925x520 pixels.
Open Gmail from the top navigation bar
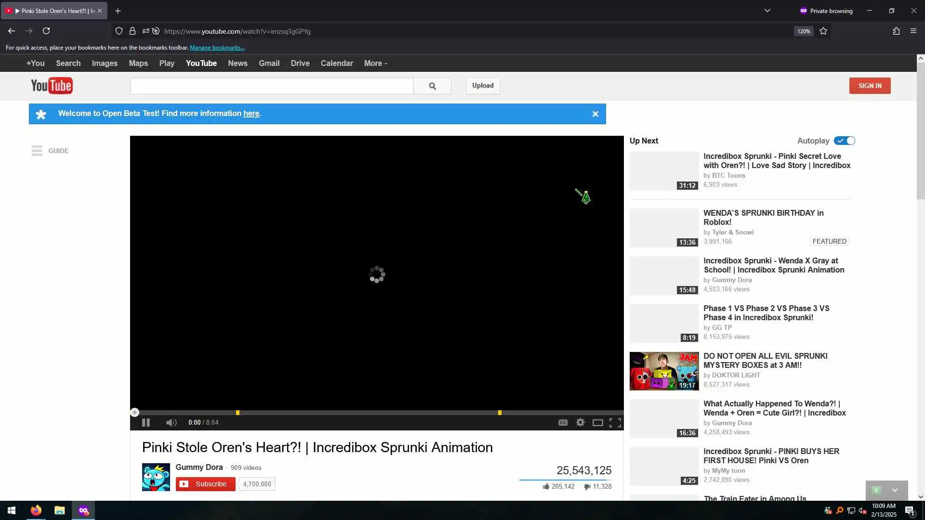pos(269,63)
